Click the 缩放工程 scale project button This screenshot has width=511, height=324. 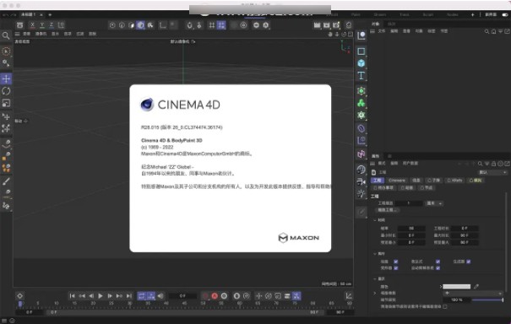pos(388,210)
